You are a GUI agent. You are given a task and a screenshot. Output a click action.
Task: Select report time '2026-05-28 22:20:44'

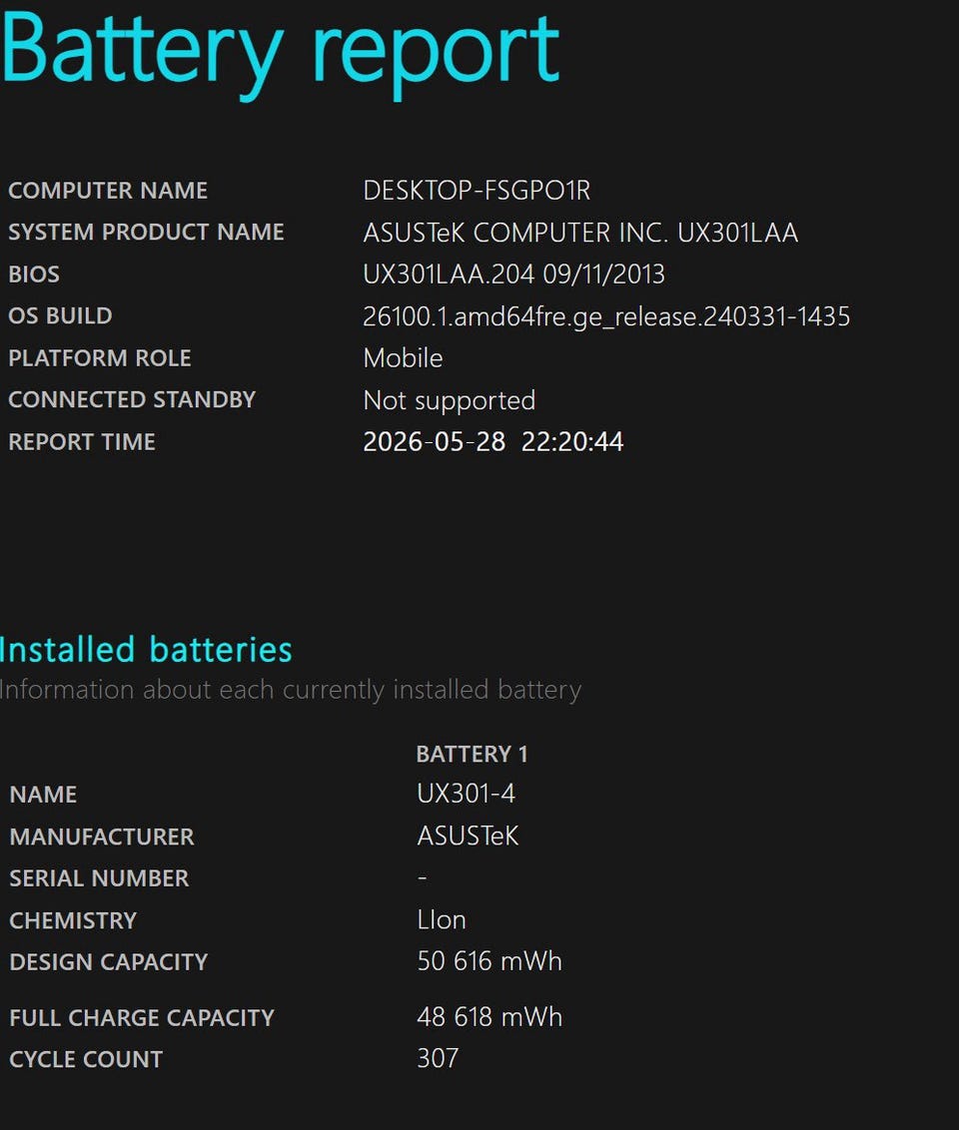tap(493, 442)
